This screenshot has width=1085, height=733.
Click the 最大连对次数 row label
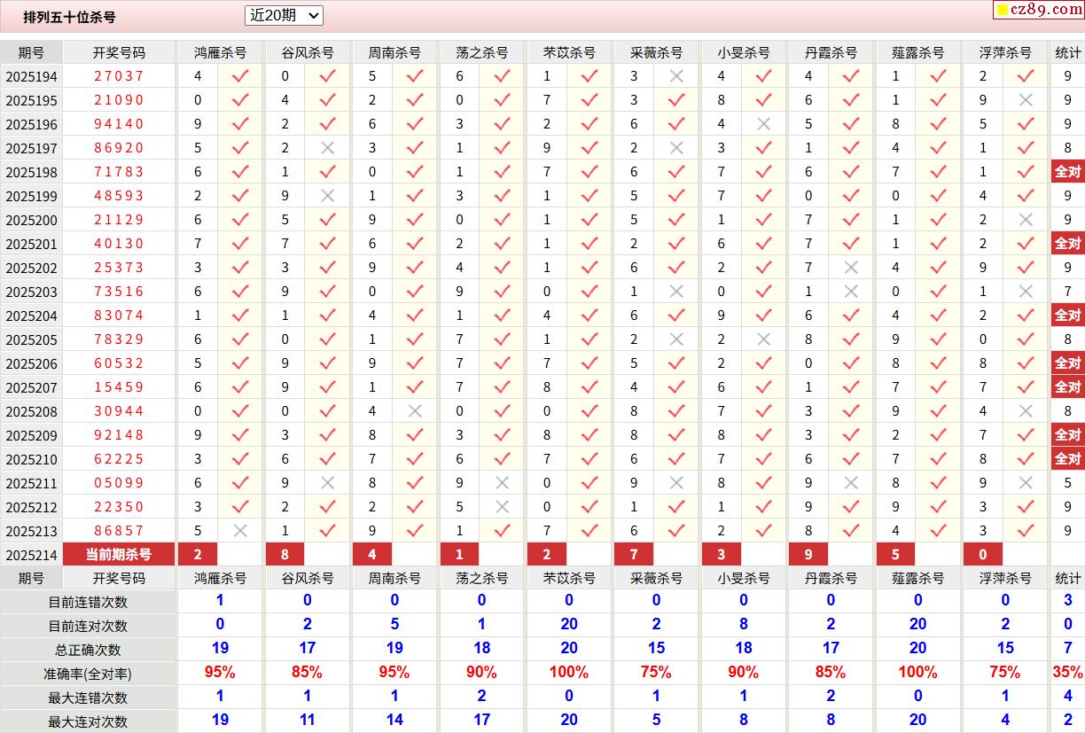point(88,721)
